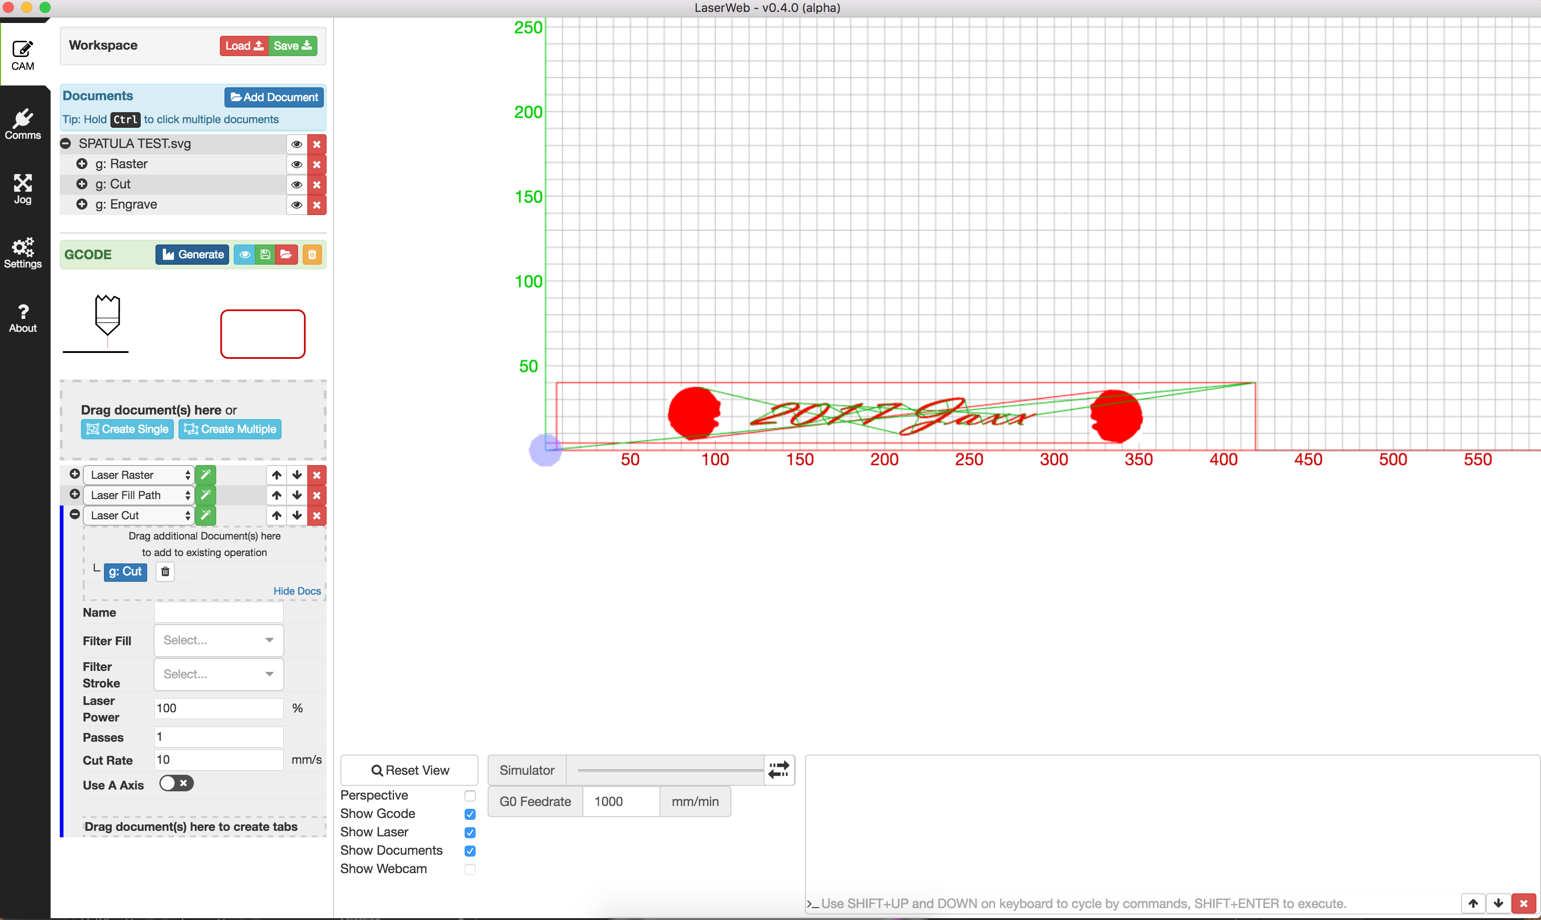The image size is (1541, 920).
Task: Remove g: Cut from operation via trash icon
Action: point(165,572)
